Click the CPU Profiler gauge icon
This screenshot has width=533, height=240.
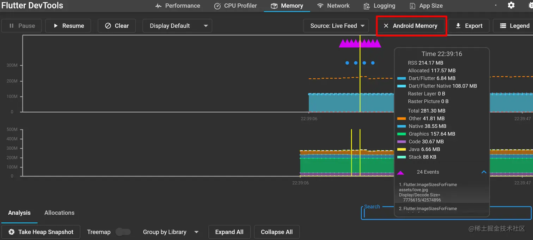[x=218, y=6]
